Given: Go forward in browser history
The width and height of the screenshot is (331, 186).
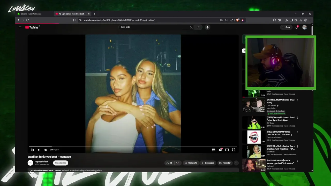Looking at the screenshot, I should coord(23,20).
